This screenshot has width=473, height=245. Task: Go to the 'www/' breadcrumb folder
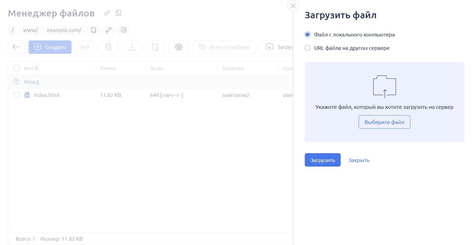tap(30, 30)
